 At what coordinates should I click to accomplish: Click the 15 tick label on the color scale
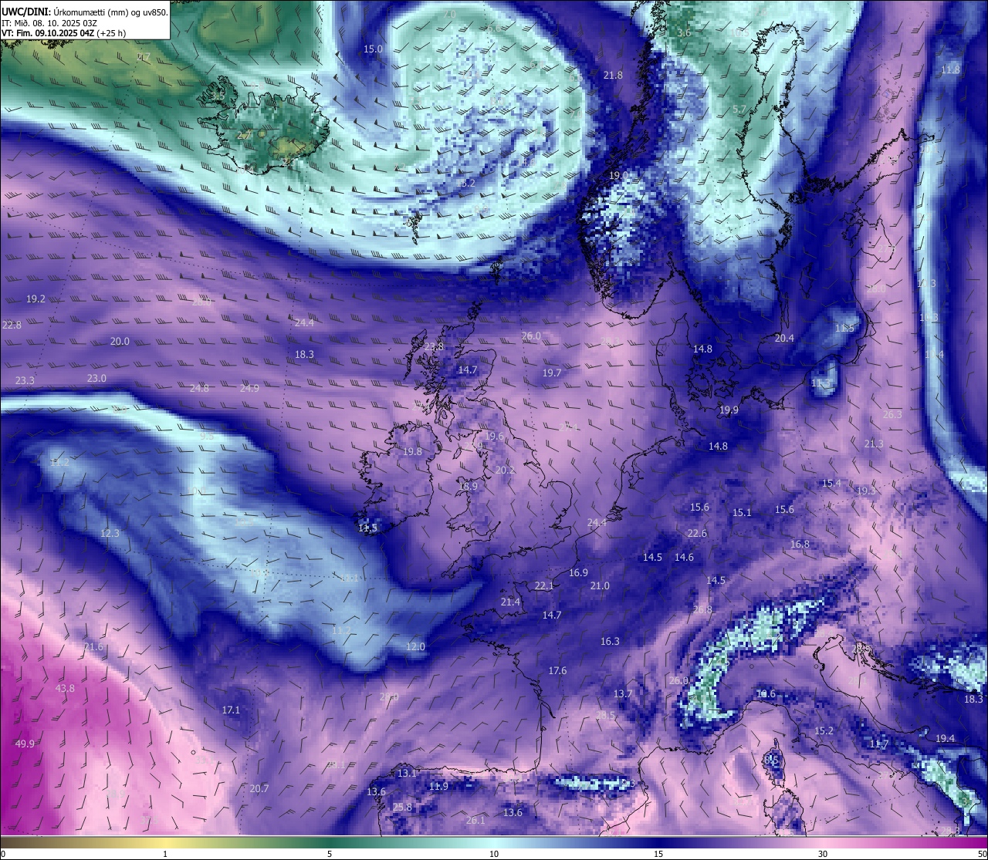pos(658,854)
